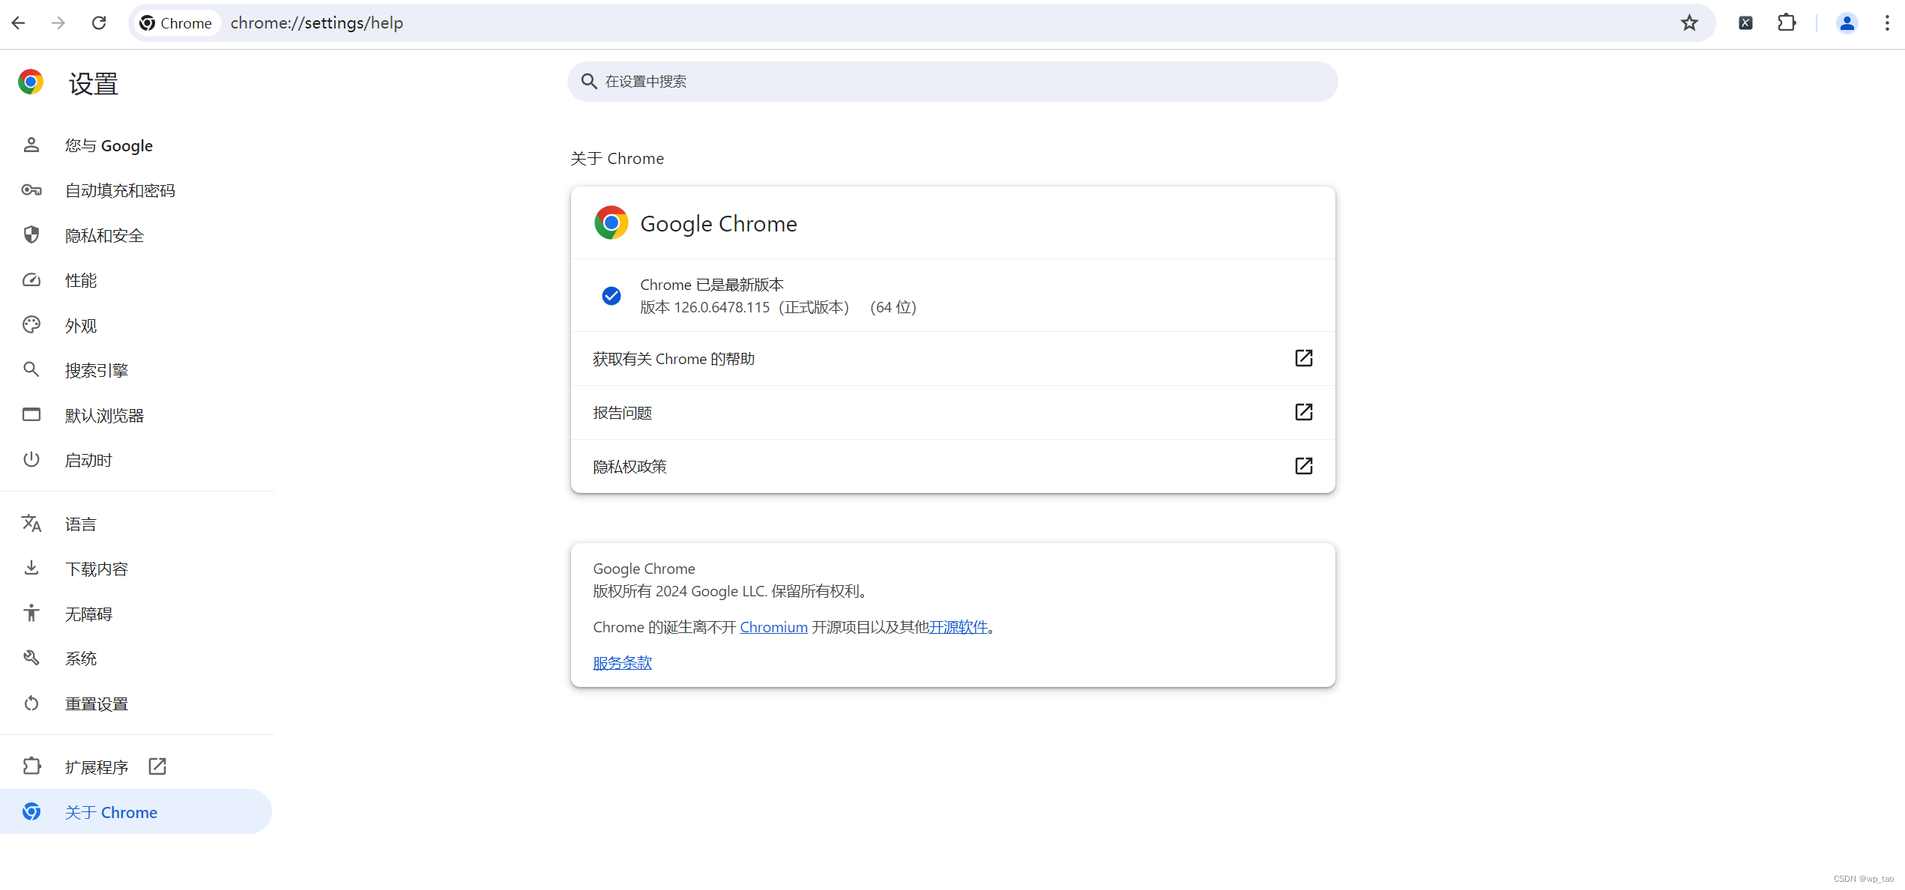Click the blue up-to-date checkmark icon
The image size is (1905, 890).
coord(612,296)
